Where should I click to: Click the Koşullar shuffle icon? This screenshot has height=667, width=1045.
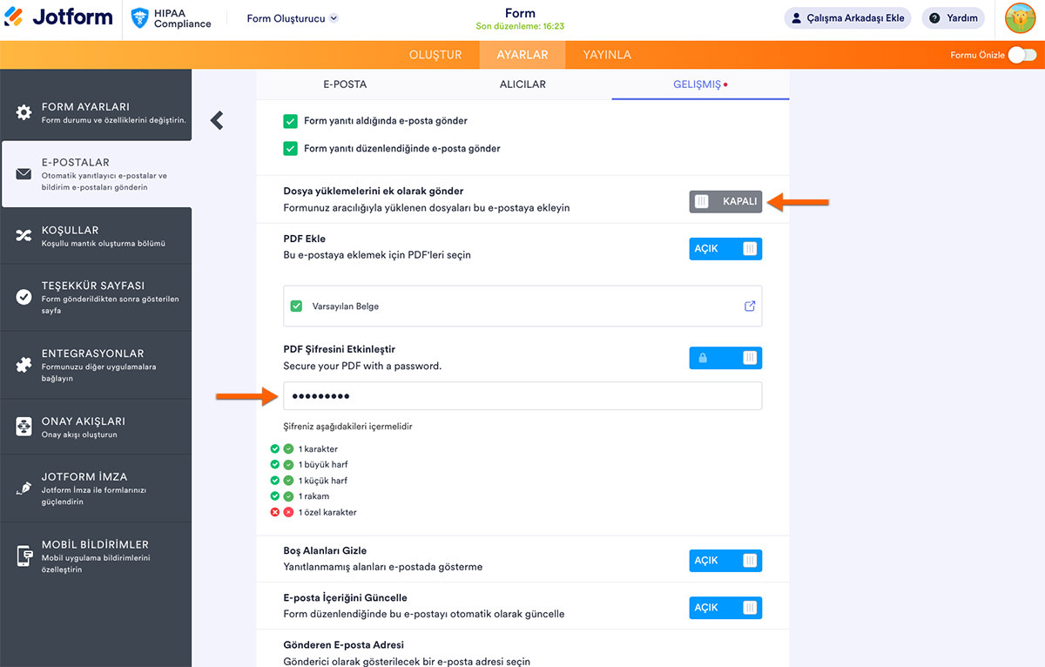tap(24, 236)
